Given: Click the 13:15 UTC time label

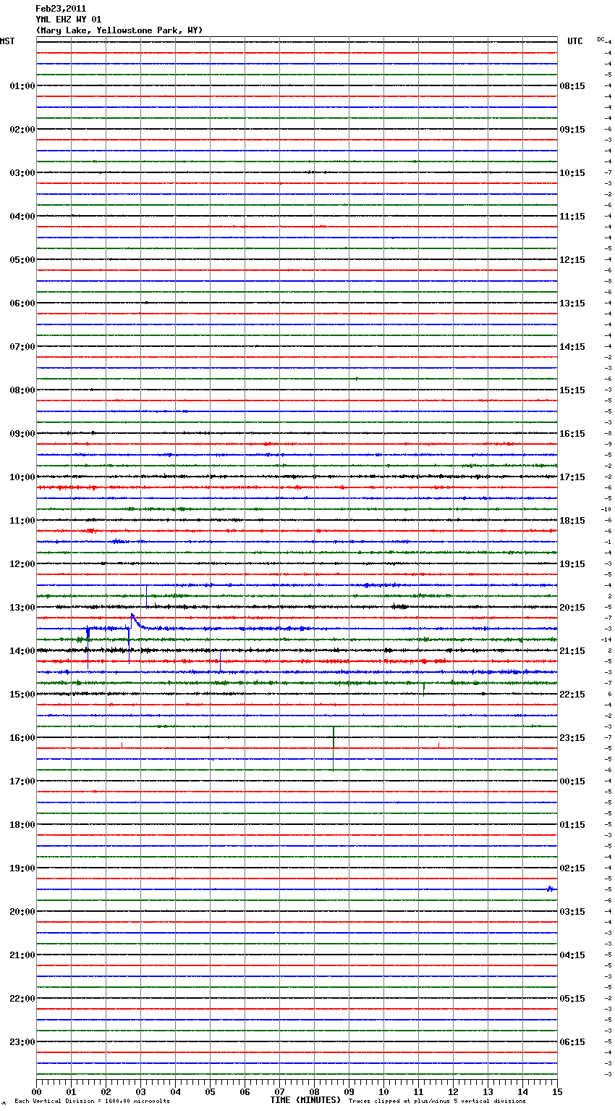Looking at the screenshot, I should (572, 303).
